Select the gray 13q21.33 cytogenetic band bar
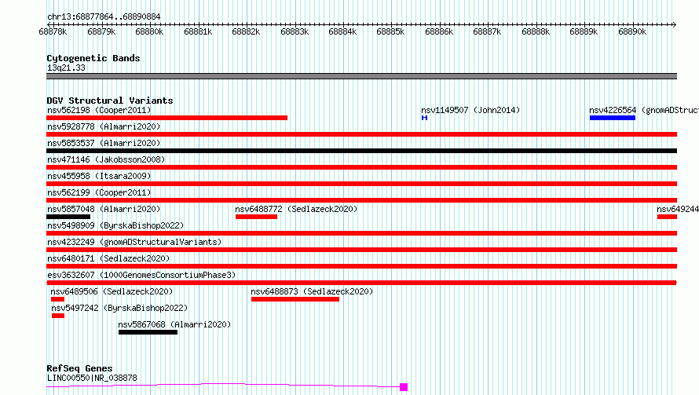This screenshot has height=395, width=699. (361, 76)
